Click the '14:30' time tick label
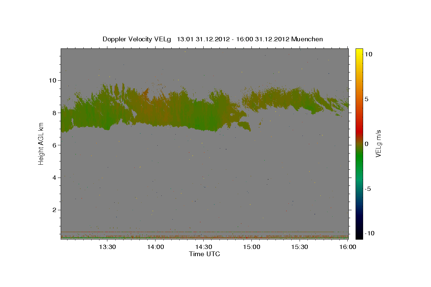 tap(203, 247)
